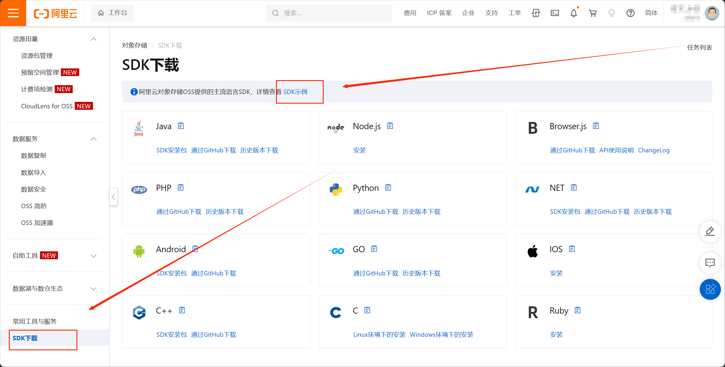Click Browser.js API使用说明 link
The width and height of the screenshot is (725, 367).
pyautogui.click(x=616, y=150)
